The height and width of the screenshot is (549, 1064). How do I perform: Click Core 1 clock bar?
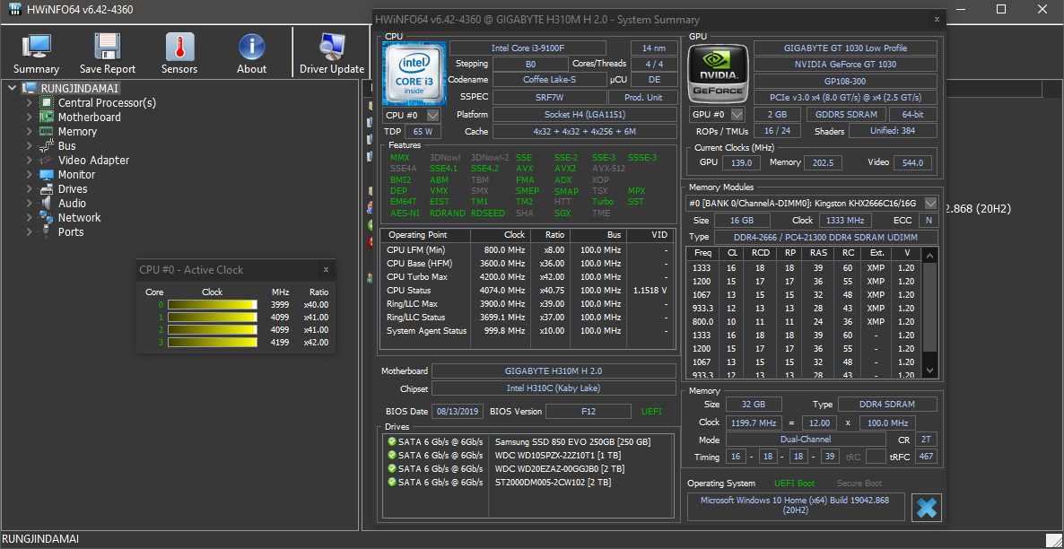coord(213,317)
